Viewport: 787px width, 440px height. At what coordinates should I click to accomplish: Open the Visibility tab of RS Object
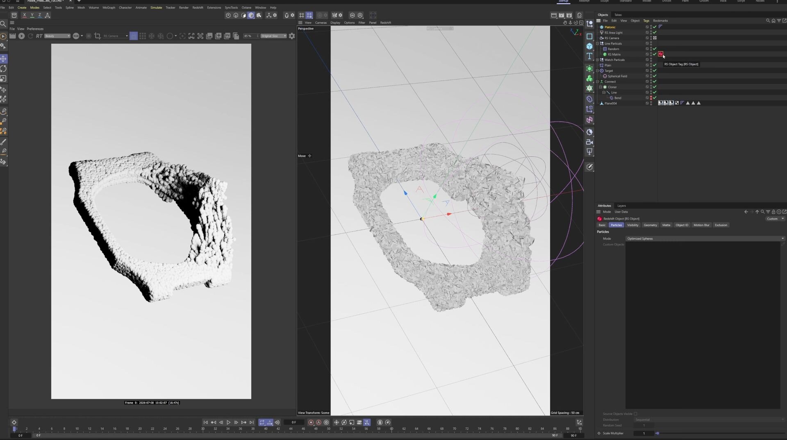point(632,225)
